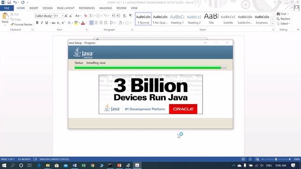
Task: Click ENGLISH (UNITED STATES) language indicator
Action: 55,159
